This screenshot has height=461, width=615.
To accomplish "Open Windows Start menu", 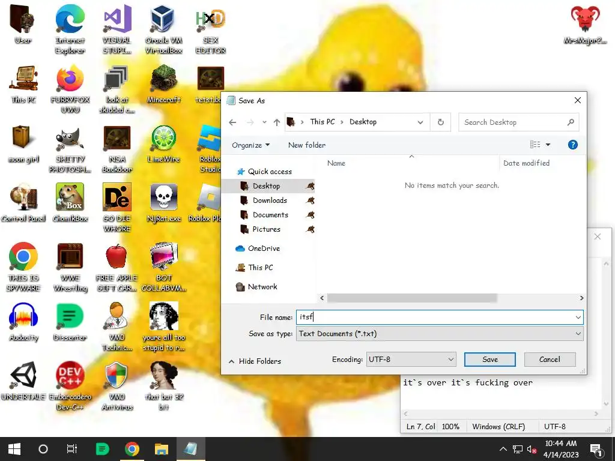I will 14,449.
